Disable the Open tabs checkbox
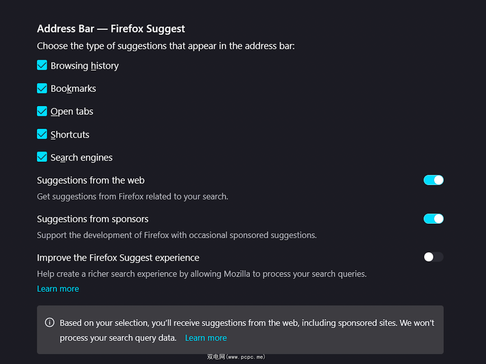Viewport: 486px width, 364px height. coord(42,111)
